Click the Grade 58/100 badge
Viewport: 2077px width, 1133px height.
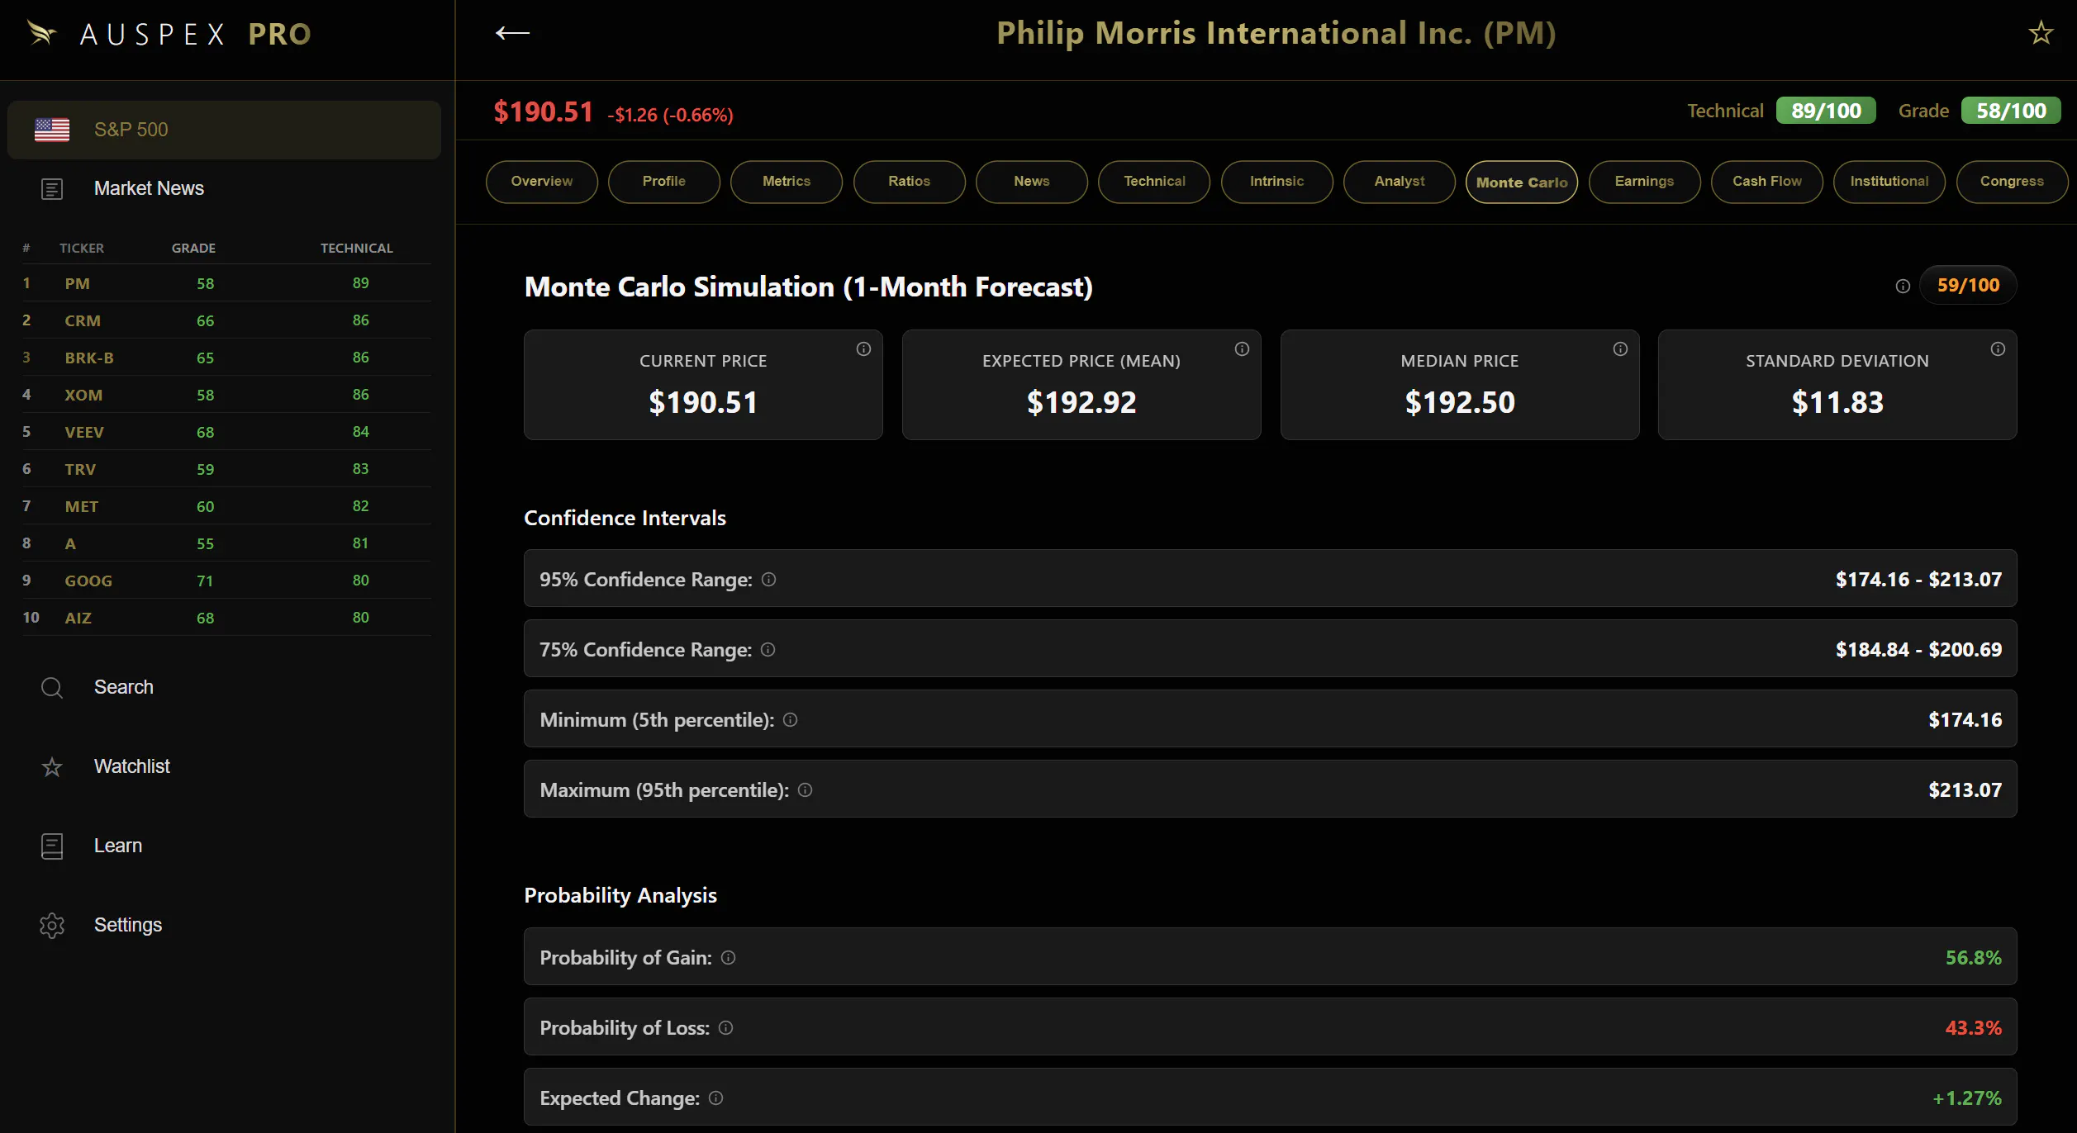(x=2011, y=111)
